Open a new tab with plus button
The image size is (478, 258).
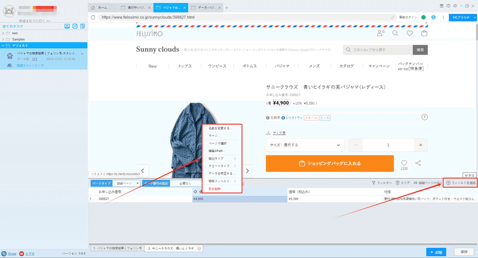pos(226,8)
